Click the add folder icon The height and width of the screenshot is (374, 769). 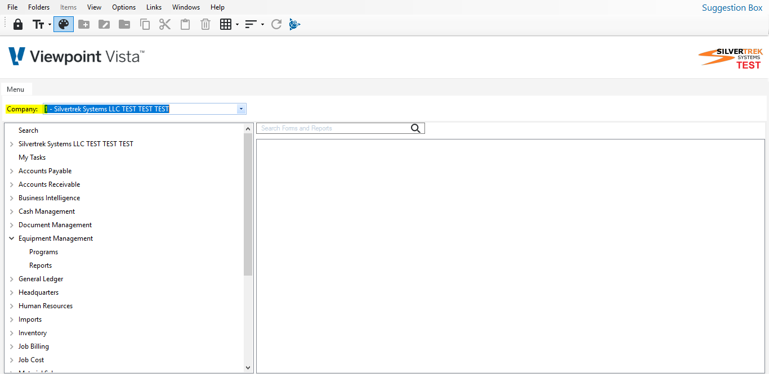point(84,24)
